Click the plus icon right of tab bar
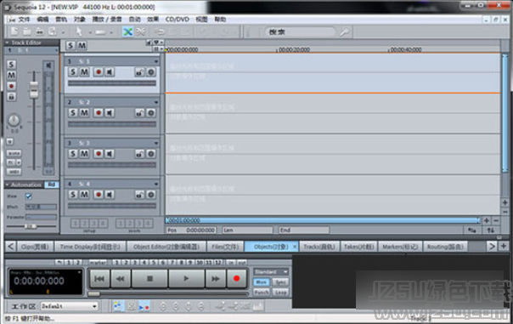The width and height of the screenshot is (513, 324). [x=505, y=246]
